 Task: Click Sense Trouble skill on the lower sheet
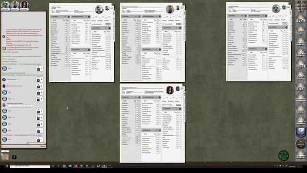pyautogui.click(x=127, y=138)
